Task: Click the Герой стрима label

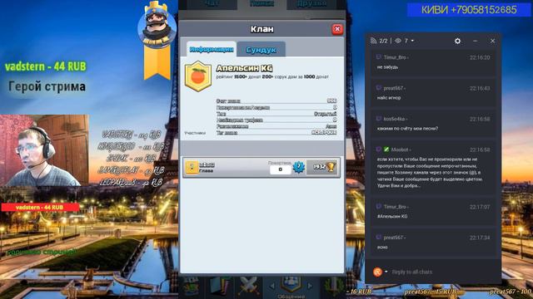Action: click(47, 86)
